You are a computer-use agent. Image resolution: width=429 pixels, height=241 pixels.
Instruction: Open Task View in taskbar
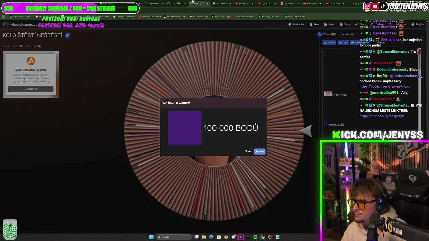coord(197,237)
